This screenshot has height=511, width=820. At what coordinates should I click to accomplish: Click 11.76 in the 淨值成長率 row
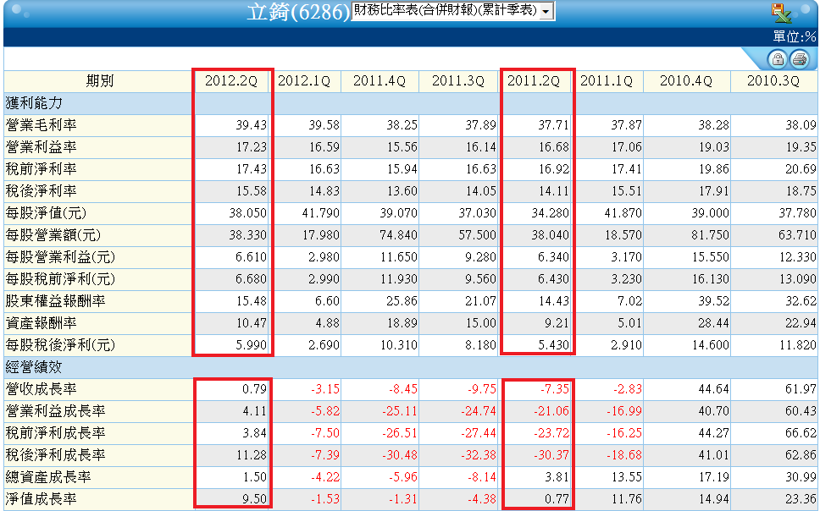click(626, 498)
